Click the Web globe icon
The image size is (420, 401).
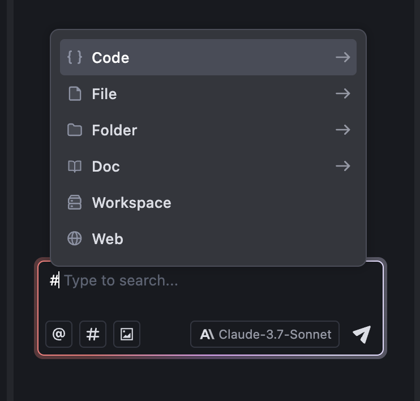[x=75, y=238]
